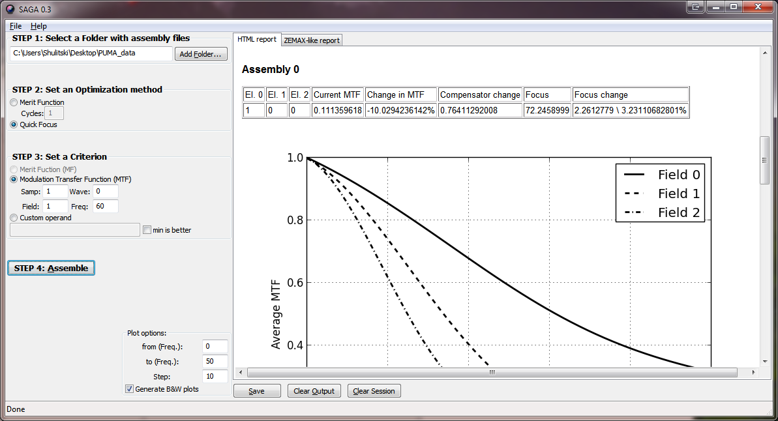Toggle the 'min is better' checkbox
This screenshot has height=421, width=778.
click(x=147, y=230)
